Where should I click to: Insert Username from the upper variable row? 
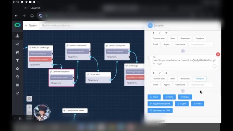[x=180, y=44]
